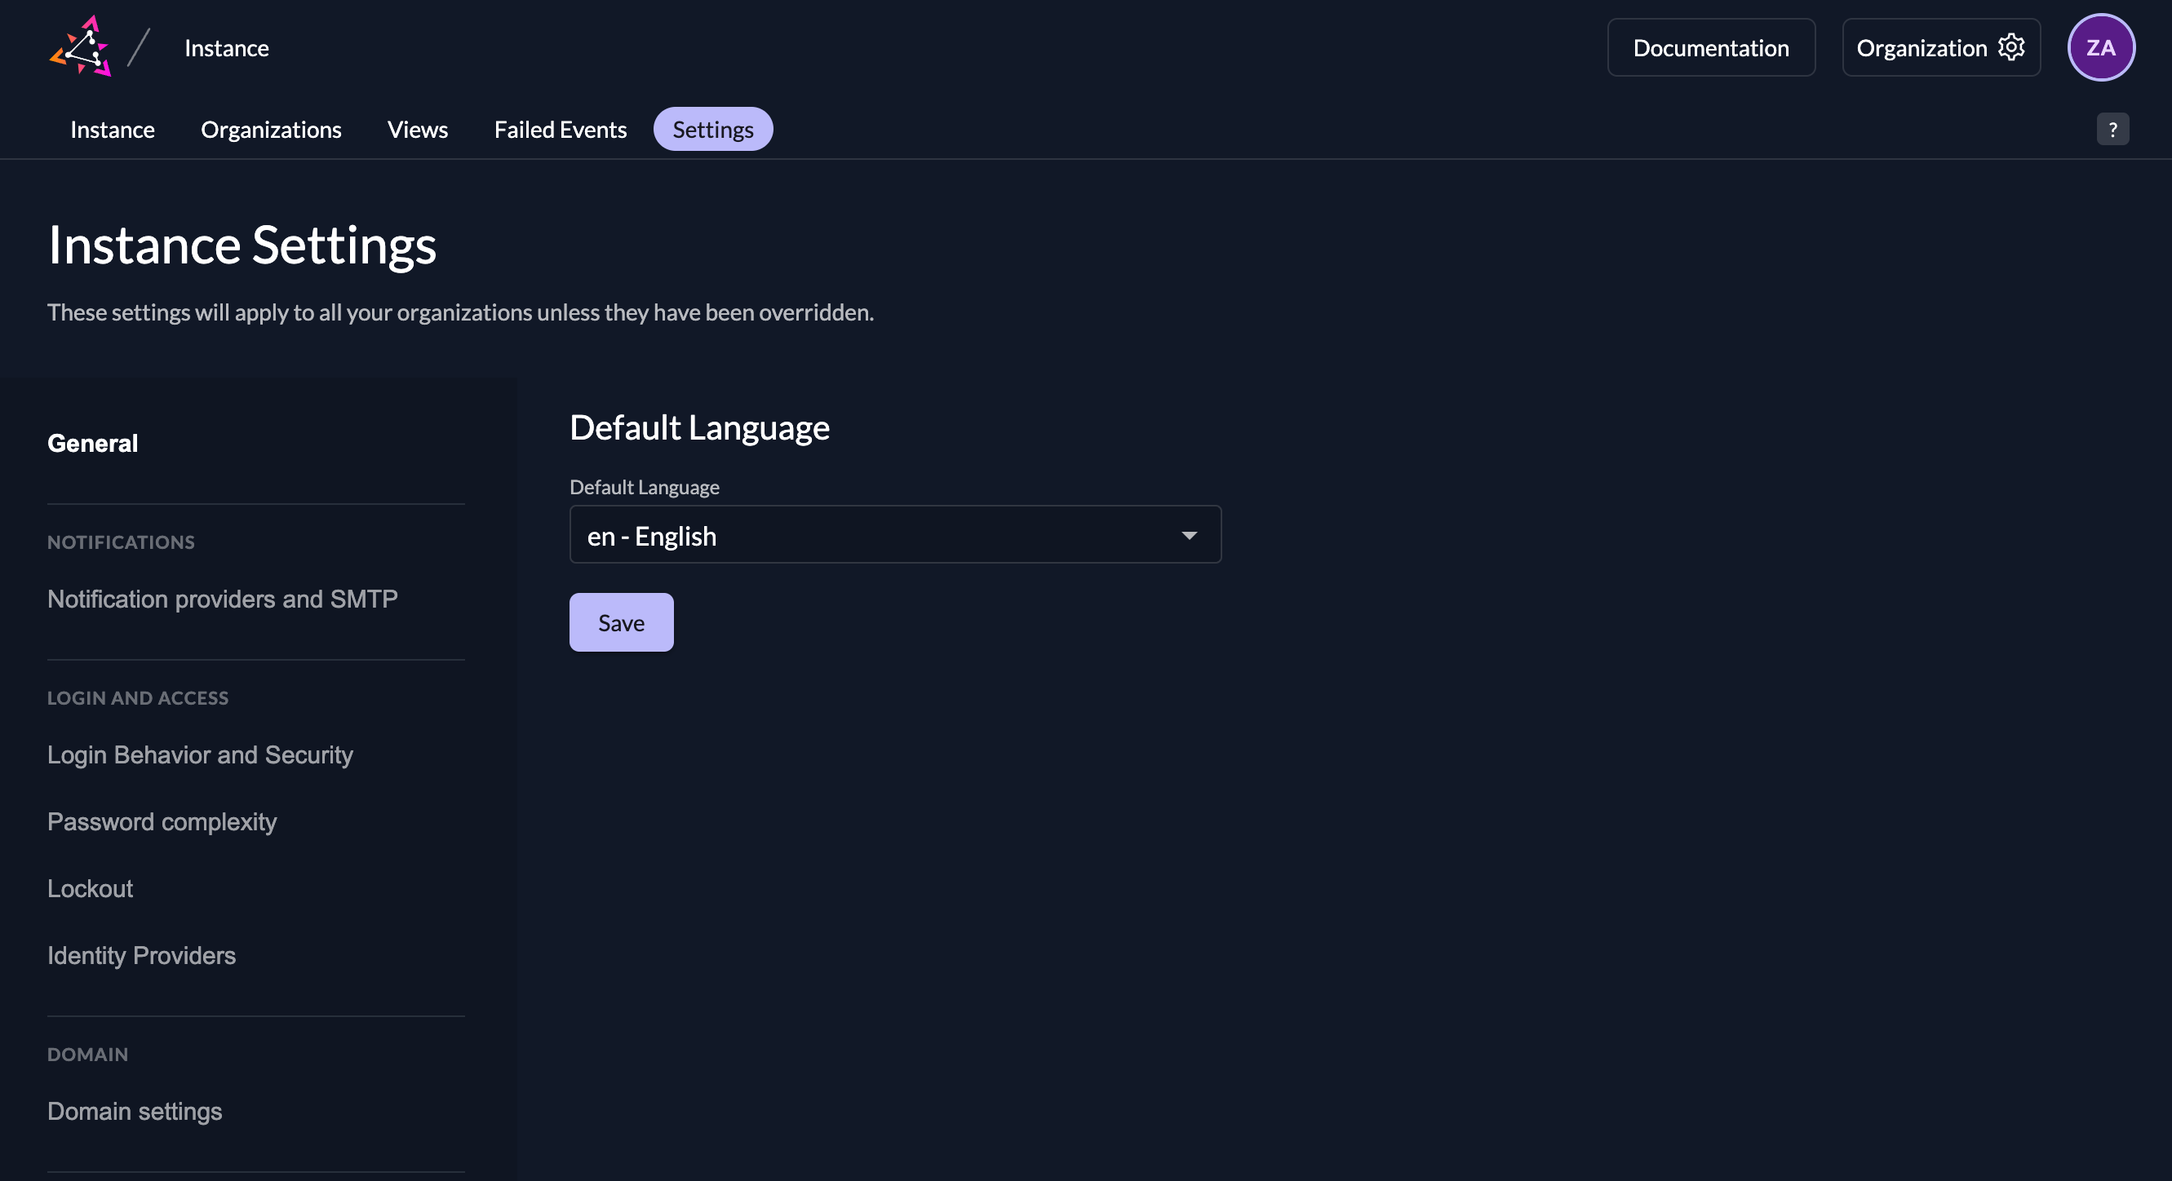2172x1181 pixels.
Task: Open Notification providers and SMTP settings
Action: pyautogui.click(x=223, y=599)
